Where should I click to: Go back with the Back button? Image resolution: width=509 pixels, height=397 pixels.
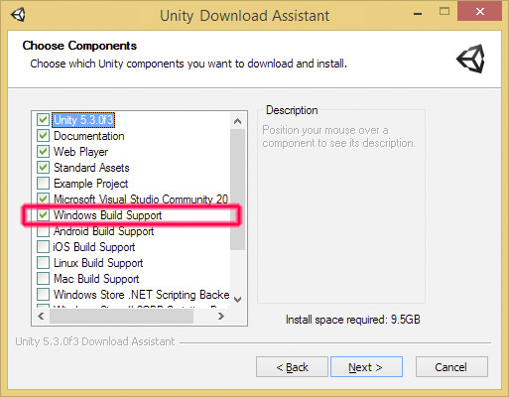point(292,367)
